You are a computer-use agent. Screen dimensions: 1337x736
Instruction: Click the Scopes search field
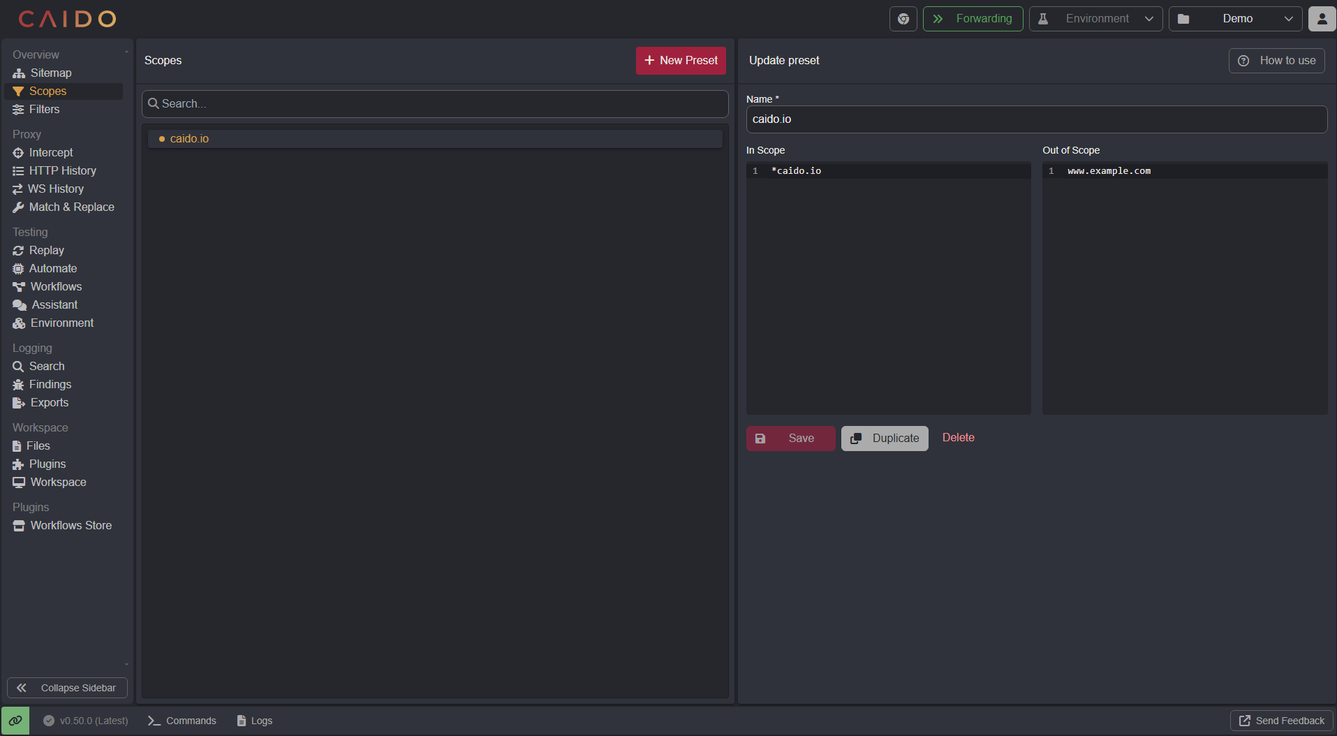434,103
